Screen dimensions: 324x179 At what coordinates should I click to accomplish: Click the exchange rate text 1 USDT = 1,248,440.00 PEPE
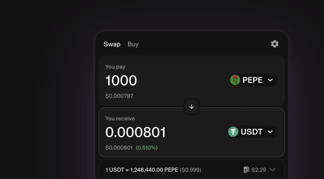click(142, 170)
